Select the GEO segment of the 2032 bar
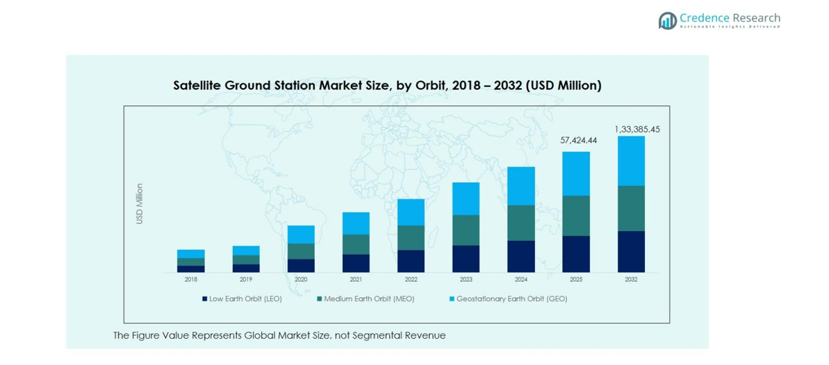The image size is (829, 365). (631, 161)
